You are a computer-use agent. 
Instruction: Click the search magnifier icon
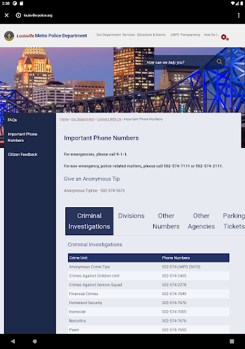(x=219, y=61)
